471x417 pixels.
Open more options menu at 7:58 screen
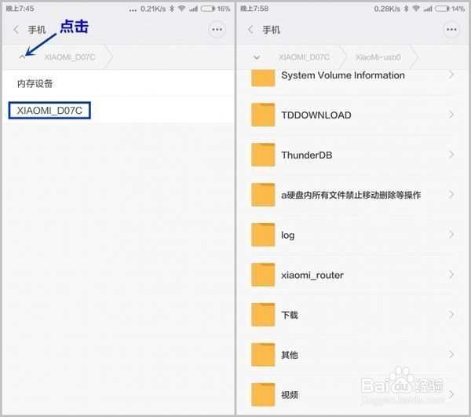point(451,29)
